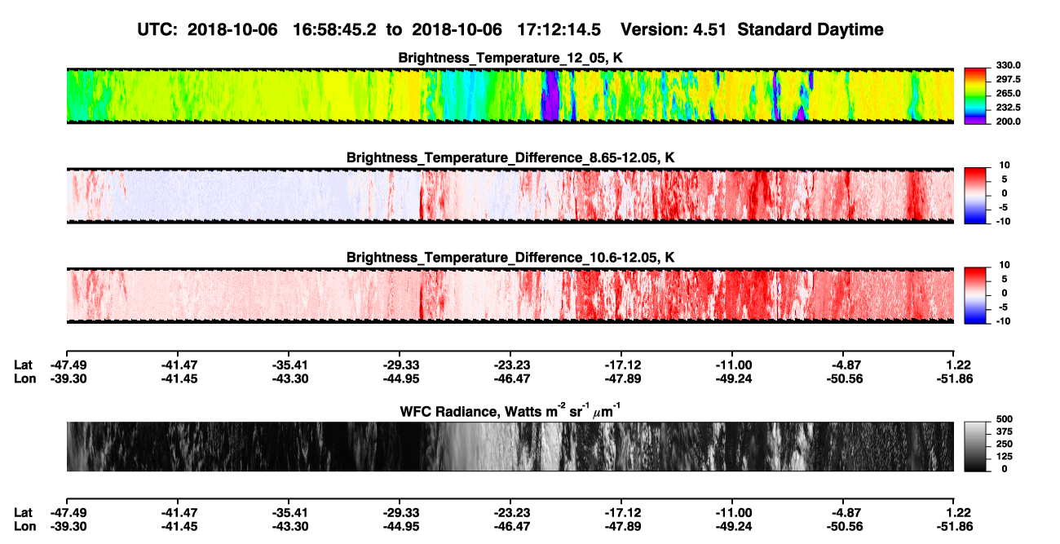
Task: Click longitude -51.86 on the bottom axis under WFC strip
Action: click(x=954, y=526)
